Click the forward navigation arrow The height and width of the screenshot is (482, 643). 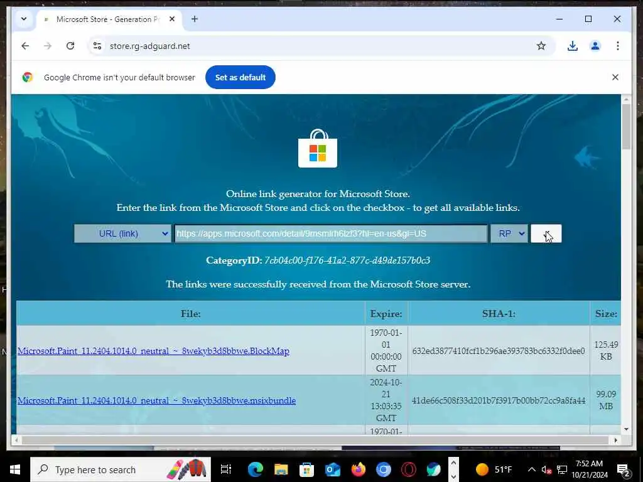(x=48, y=46)
